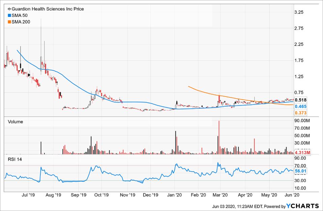Click the Dec '19 date label

click(x=151, y=195)
